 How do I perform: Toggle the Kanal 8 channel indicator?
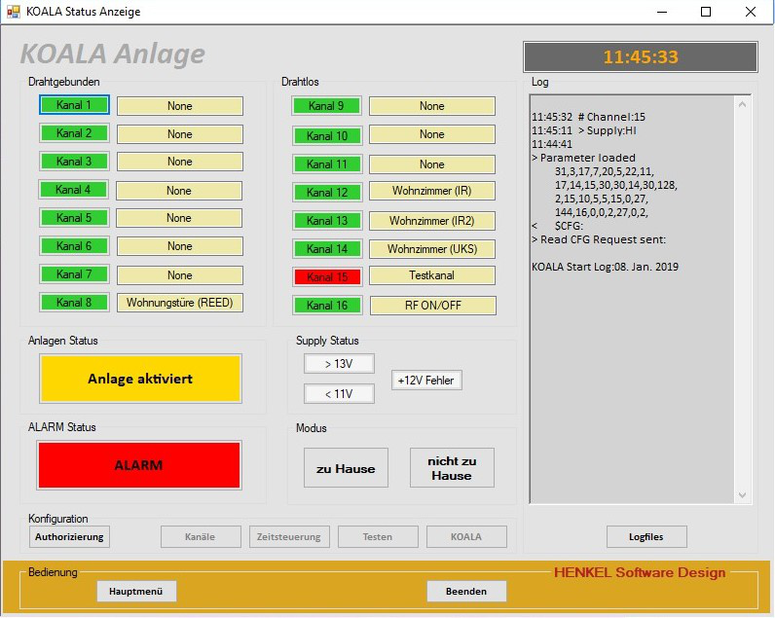point(74,303)
